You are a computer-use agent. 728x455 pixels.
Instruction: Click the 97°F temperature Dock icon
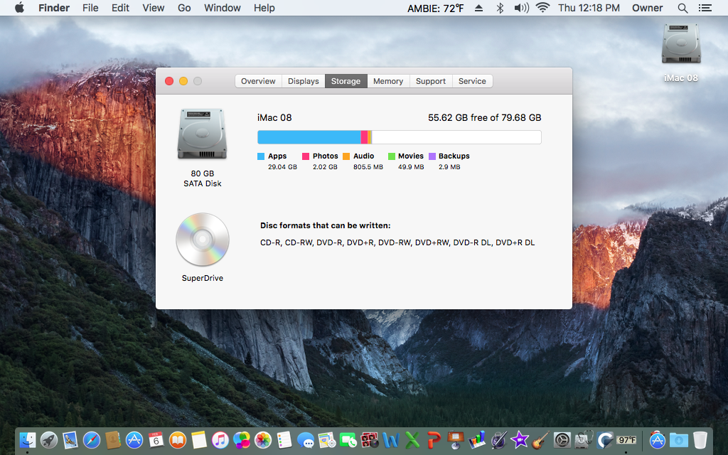click(626, 439)
